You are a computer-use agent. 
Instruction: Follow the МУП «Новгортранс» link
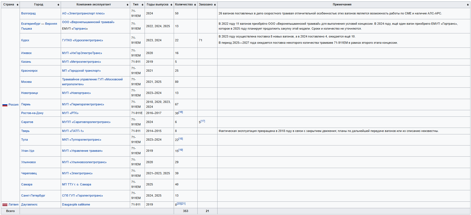coord(77,93)
